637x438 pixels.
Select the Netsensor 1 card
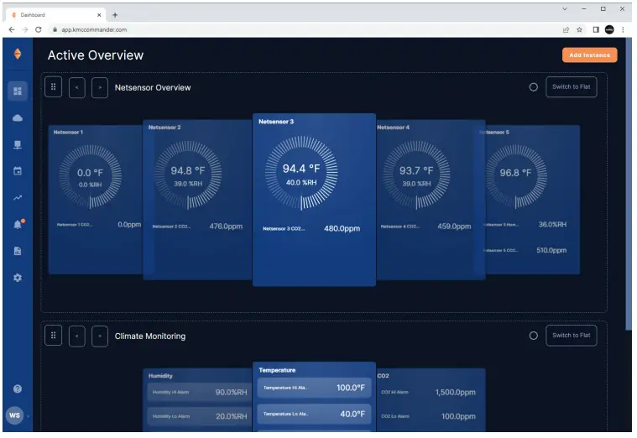96,200
